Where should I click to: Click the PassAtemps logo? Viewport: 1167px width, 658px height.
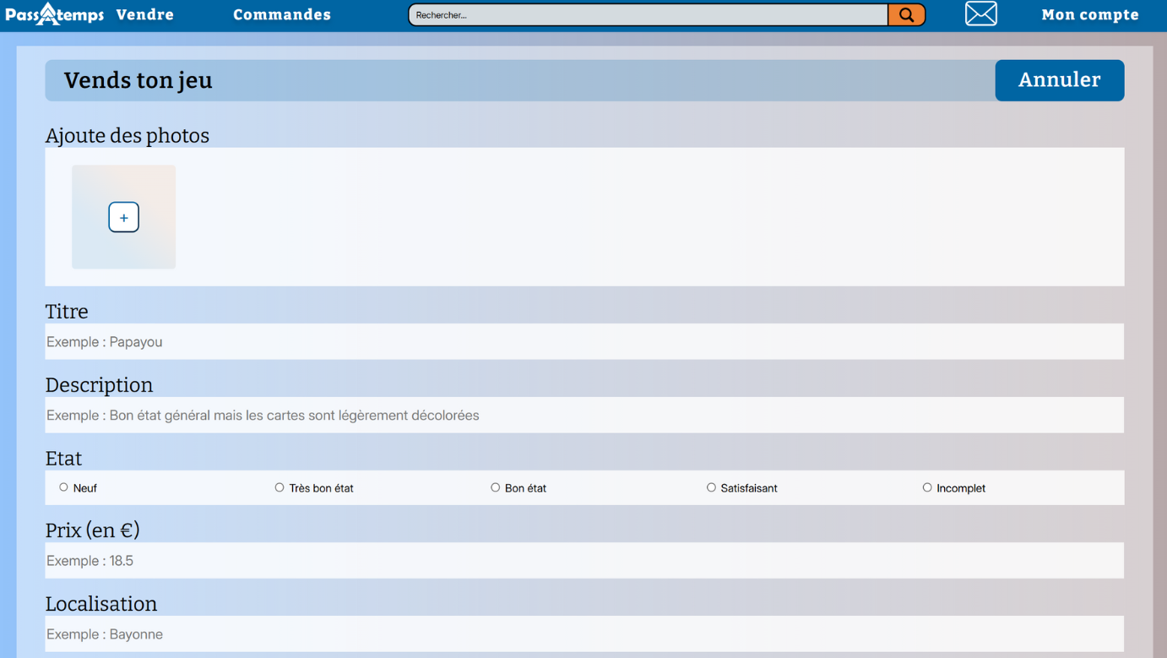[x=54, y=14]
